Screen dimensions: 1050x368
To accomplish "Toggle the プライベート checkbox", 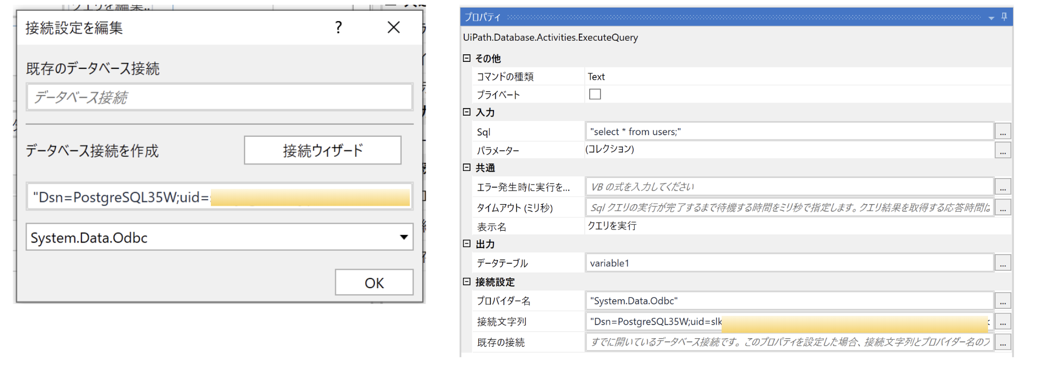I will [x=595, y=94].
